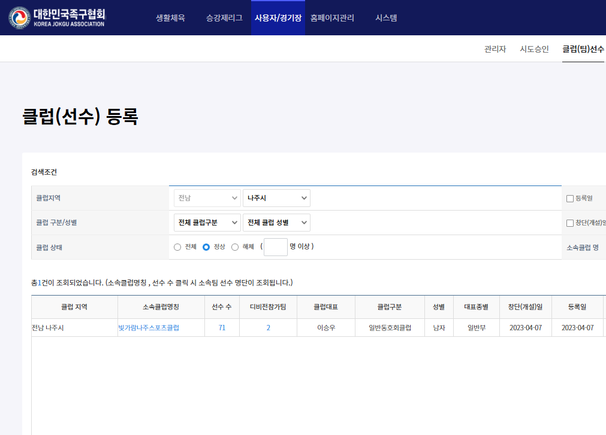Open the 홈페이지관리 menu

click(332, 18)
